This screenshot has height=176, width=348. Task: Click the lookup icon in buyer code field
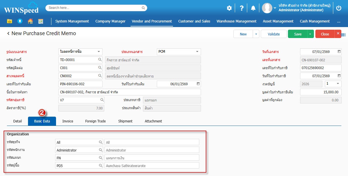click(x=101, y=165)
